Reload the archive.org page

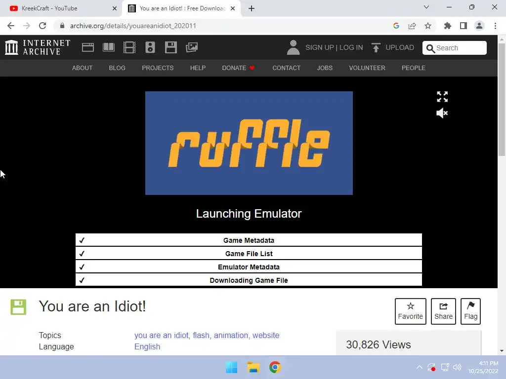[x=42, y=26]
